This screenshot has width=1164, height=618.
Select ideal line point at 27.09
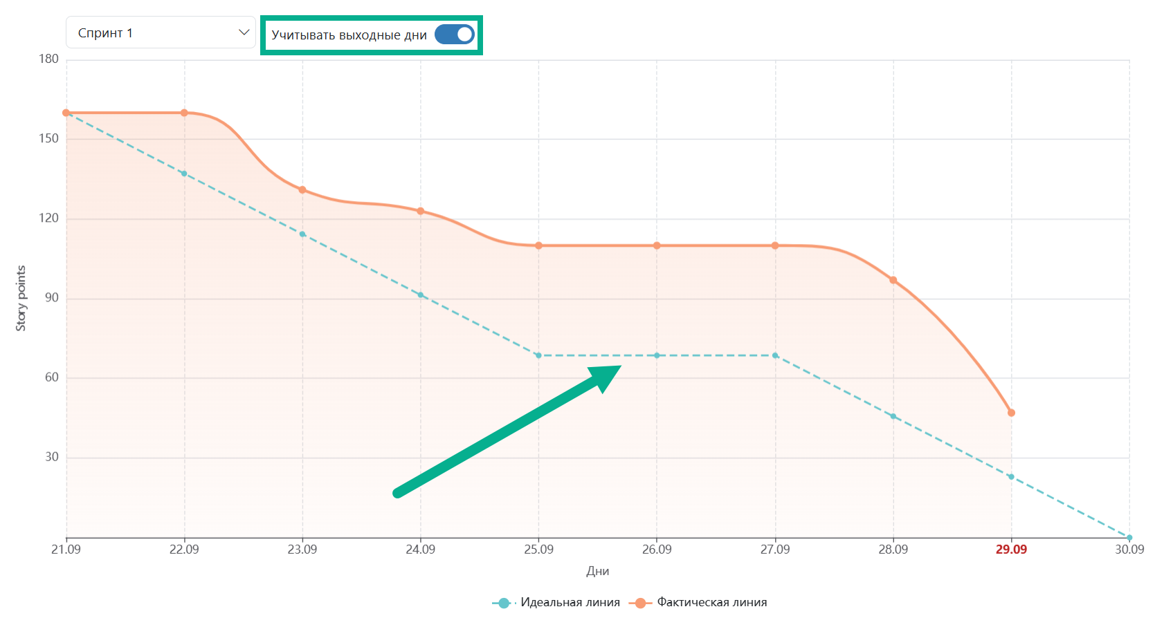coord(775,355)
